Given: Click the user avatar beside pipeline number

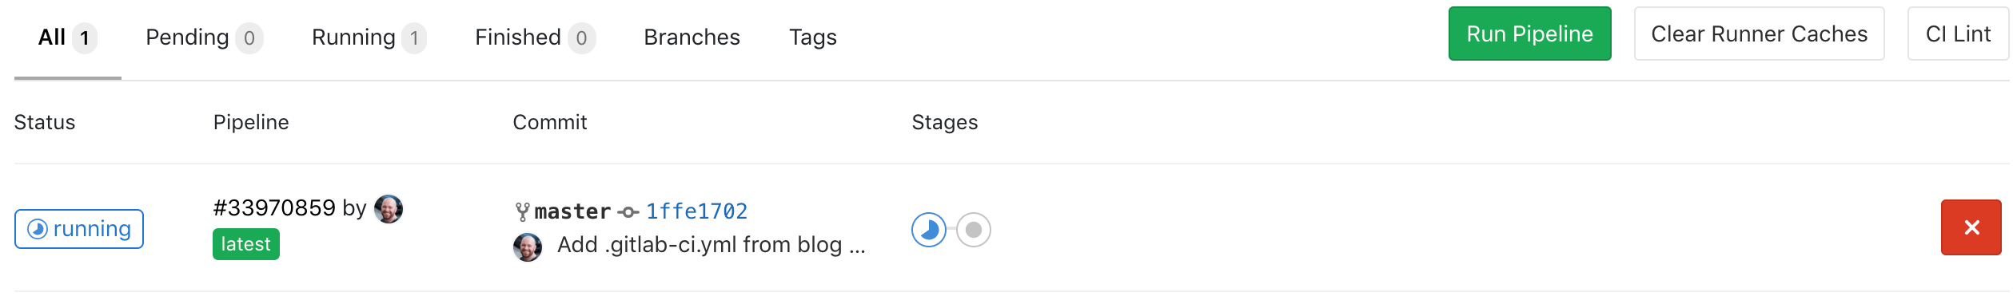Looking at the screenshot, I should click(x=389, y=209).
